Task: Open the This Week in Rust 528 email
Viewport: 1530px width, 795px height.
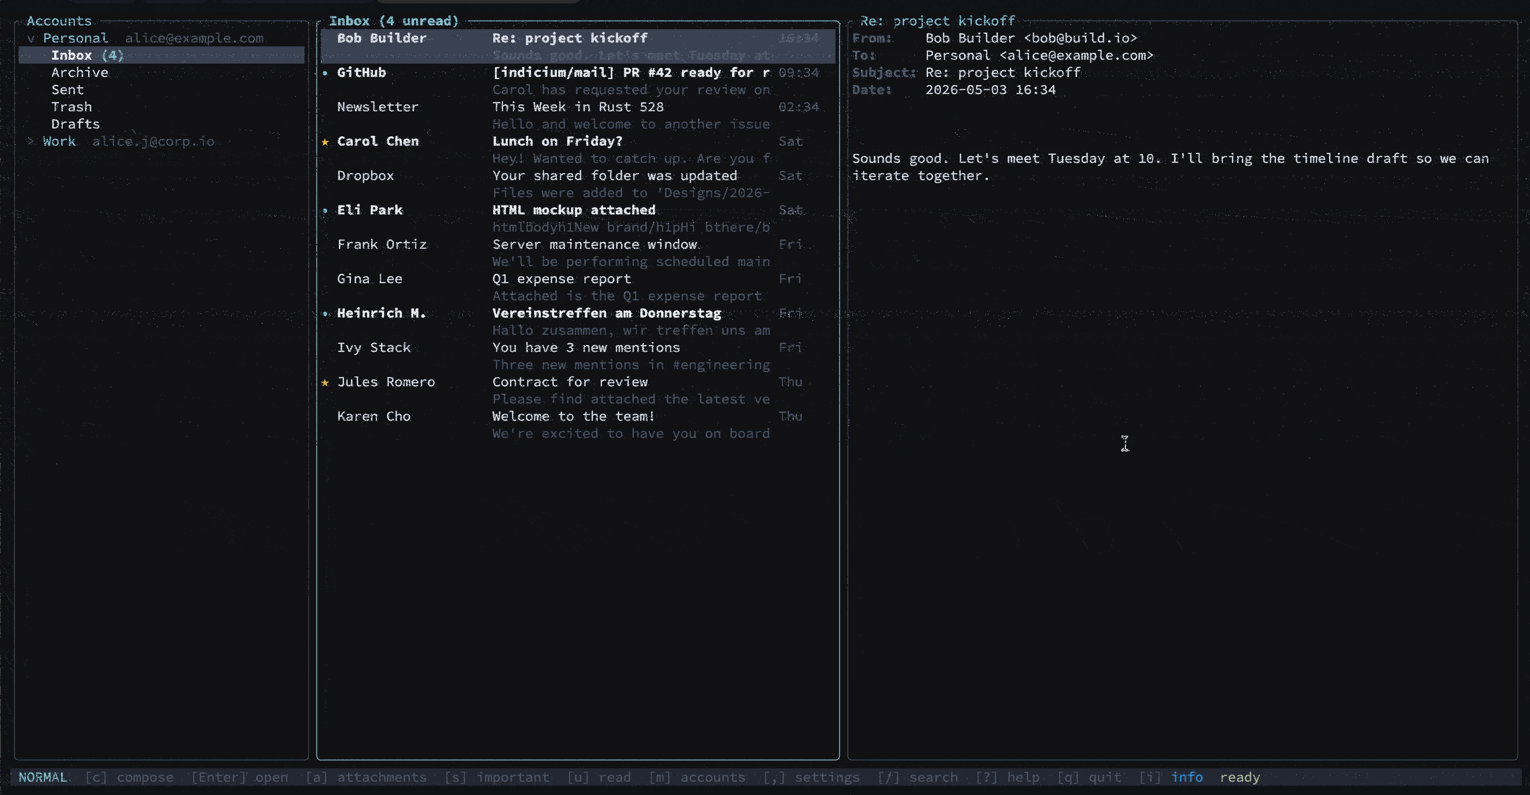Action: pyautogui.click(x=578, y=115)
